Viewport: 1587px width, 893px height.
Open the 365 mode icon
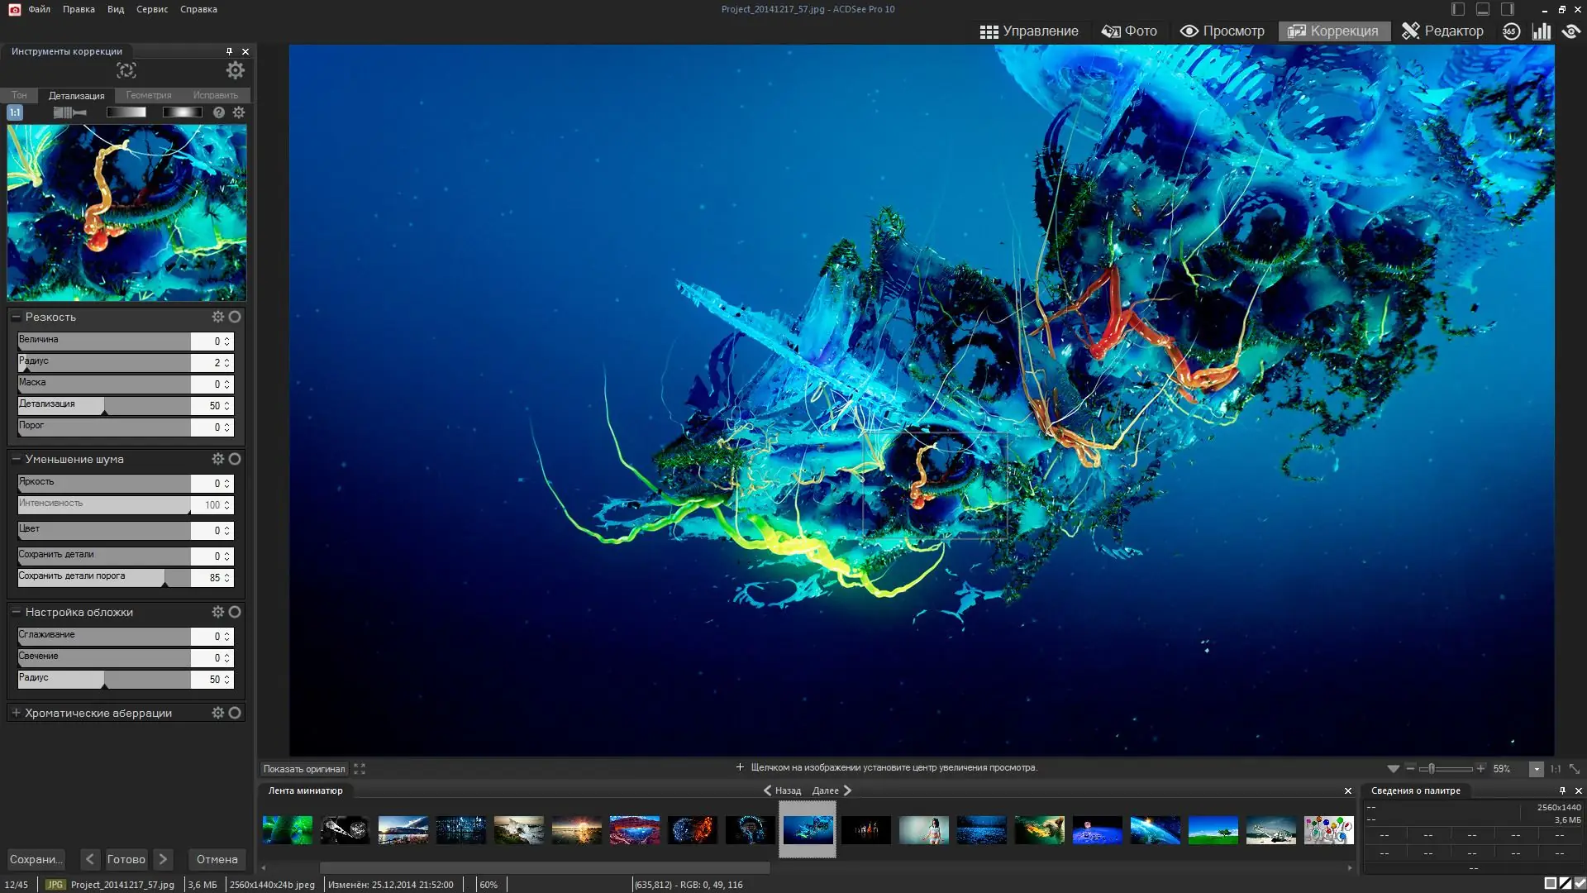click(1511, 31)
